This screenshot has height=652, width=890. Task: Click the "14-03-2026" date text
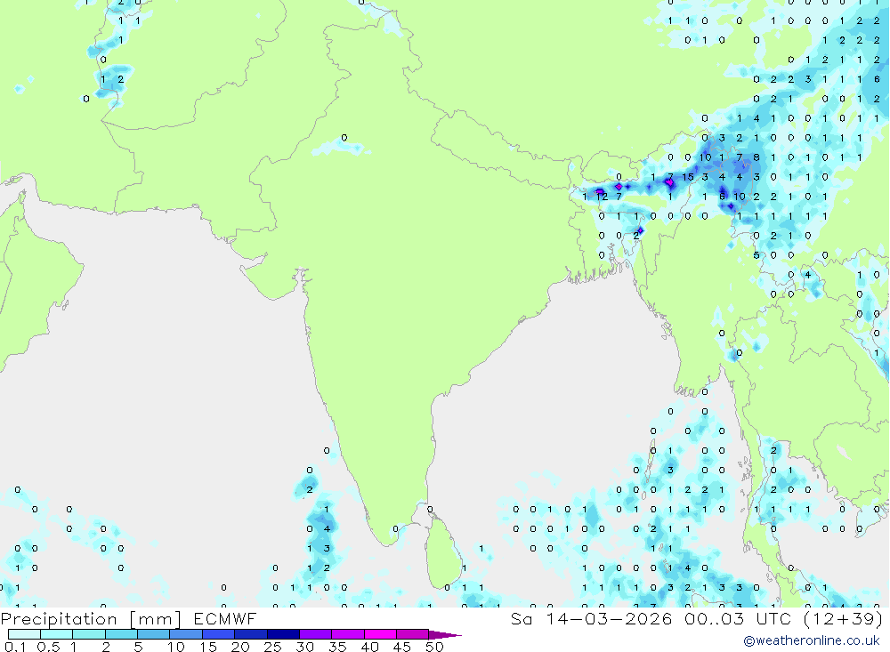(x=609, y=618)
